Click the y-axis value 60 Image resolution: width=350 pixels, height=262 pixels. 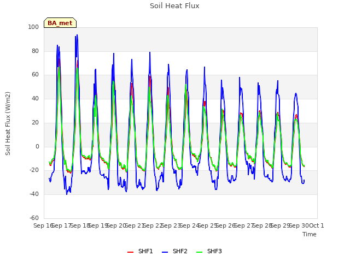[x=35, y=75]
